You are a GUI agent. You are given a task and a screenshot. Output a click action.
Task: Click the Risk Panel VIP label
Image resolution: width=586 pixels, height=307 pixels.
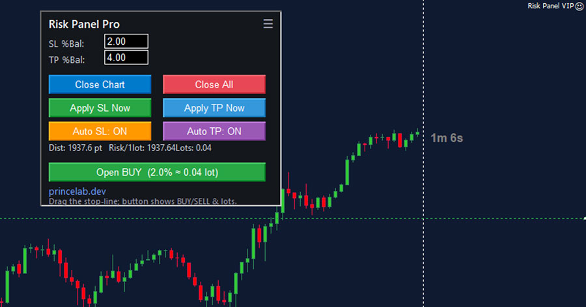point(550,6)
